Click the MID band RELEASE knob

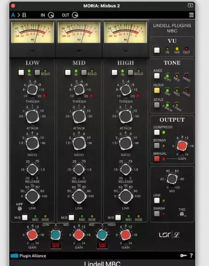click(x=79, y=170)
